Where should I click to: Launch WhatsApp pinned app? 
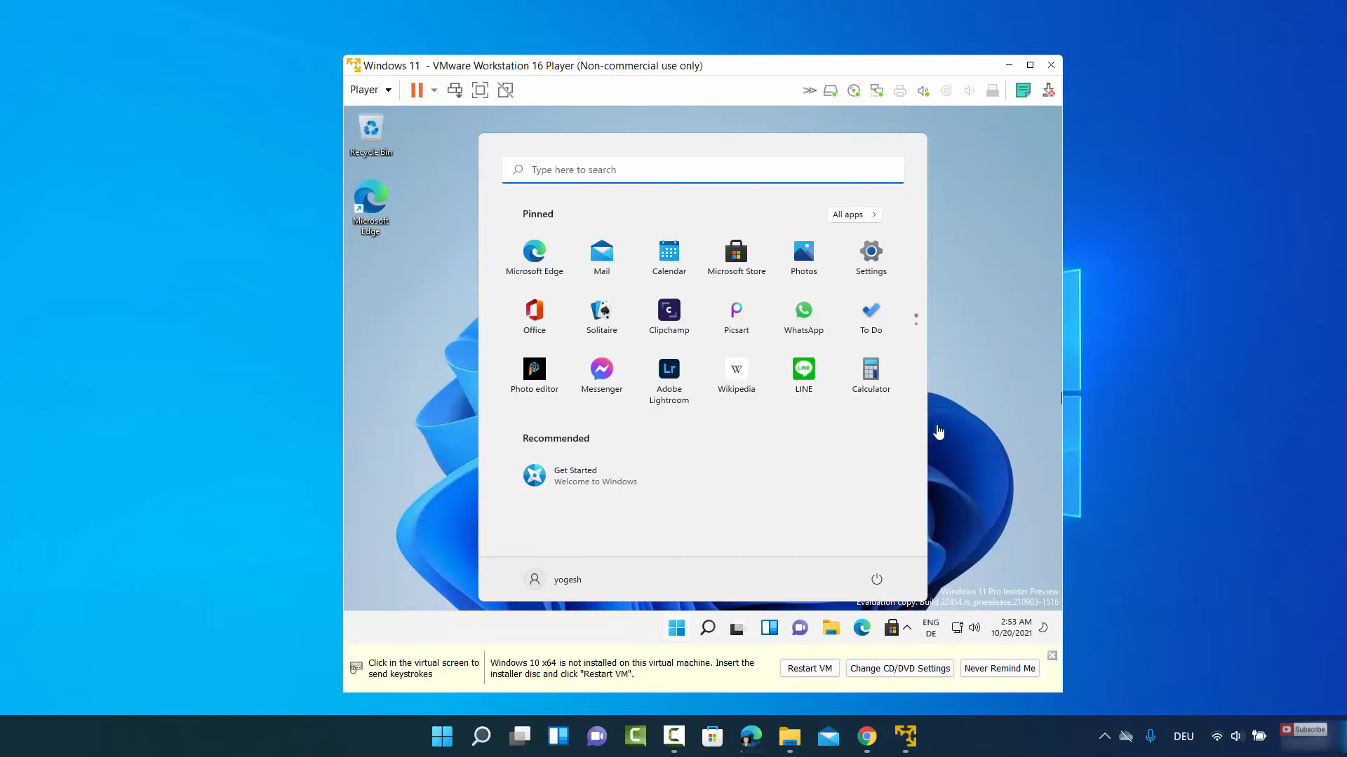tap(803, 317)
